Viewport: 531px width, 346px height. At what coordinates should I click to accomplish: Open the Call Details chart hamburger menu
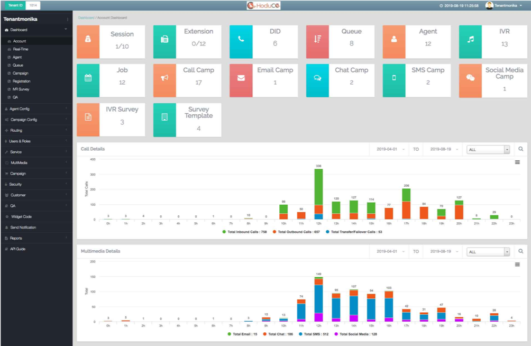click(517, 162)
